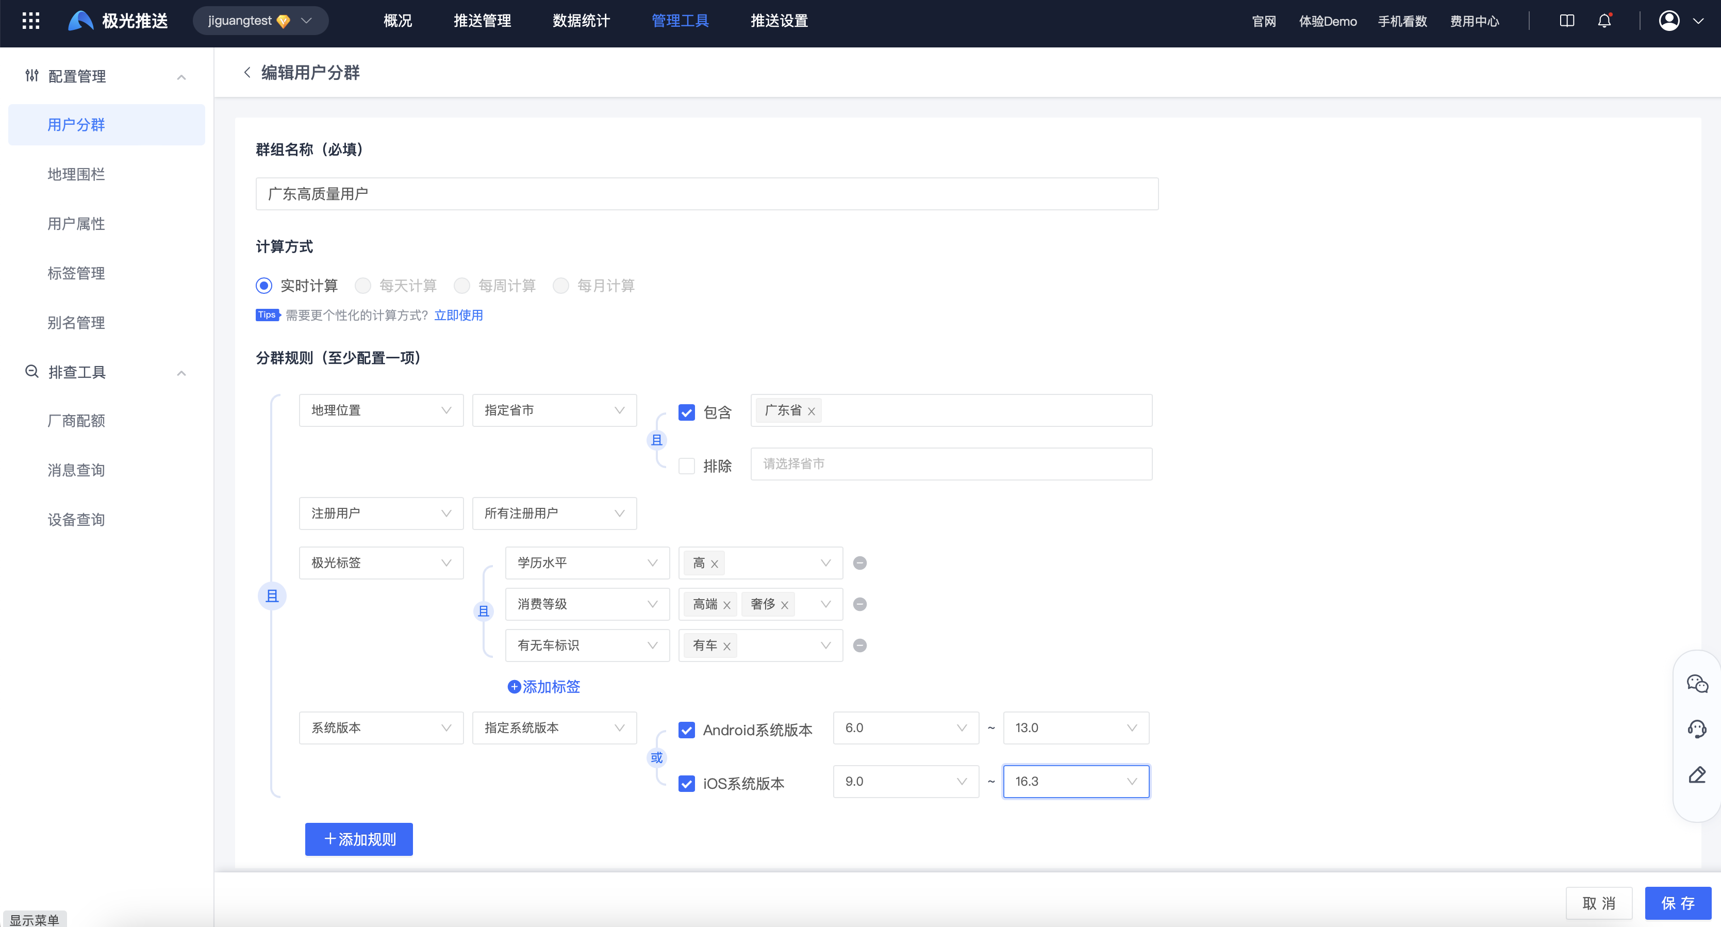This screenshot has height=927, width=1721.
Task: Toggle the outer 且 rule connector
Action: pos(272,595)
